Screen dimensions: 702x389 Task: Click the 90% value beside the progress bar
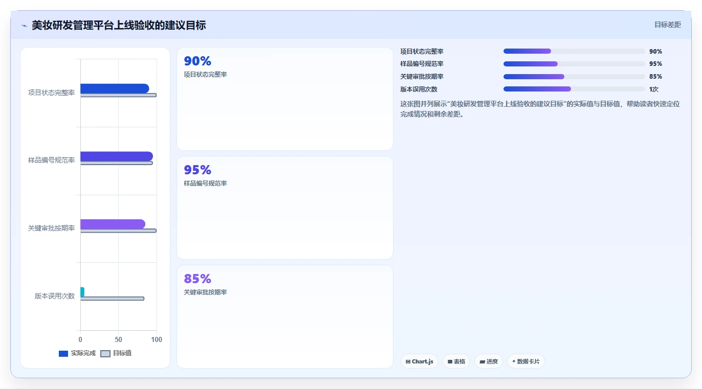[x=655, y=52]
